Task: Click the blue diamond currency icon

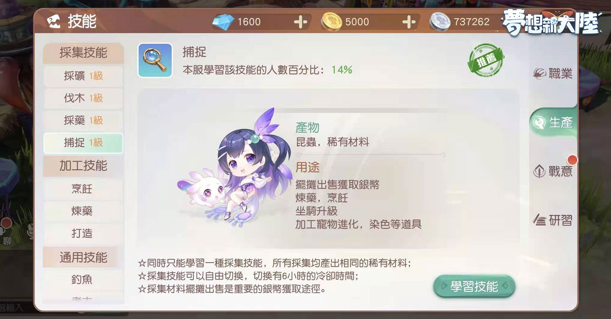Action: coord(223,22)
